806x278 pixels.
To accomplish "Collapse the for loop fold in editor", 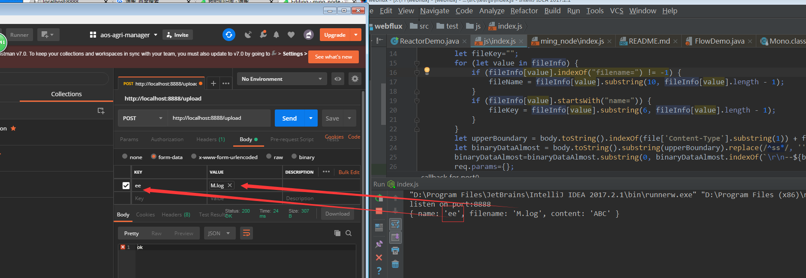I will click(x=417, y=63).
